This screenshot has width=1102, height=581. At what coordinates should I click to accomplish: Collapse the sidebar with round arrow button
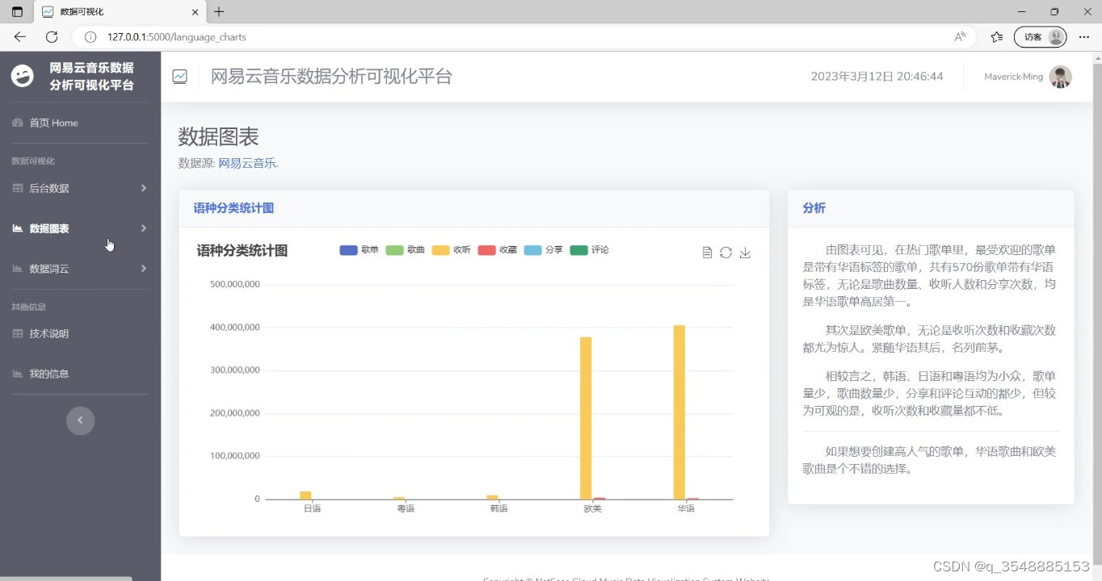[80, 420]
